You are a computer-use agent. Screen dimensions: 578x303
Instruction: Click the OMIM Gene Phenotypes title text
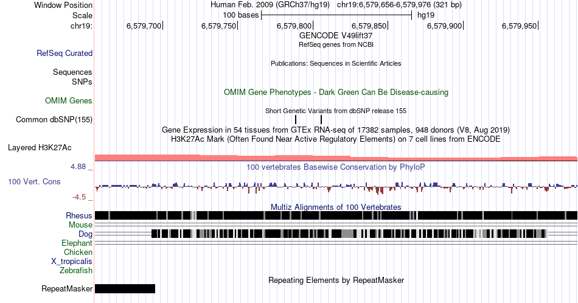point(336,92)
